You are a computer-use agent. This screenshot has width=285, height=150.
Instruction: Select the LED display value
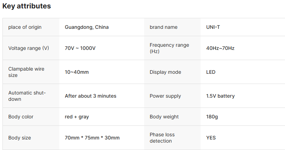[x=211, y=72]
